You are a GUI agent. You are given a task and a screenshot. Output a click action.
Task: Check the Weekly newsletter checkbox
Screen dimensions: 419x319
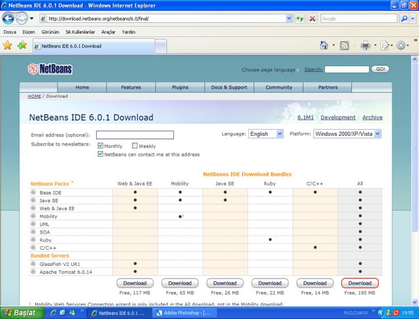click(135, 146)
